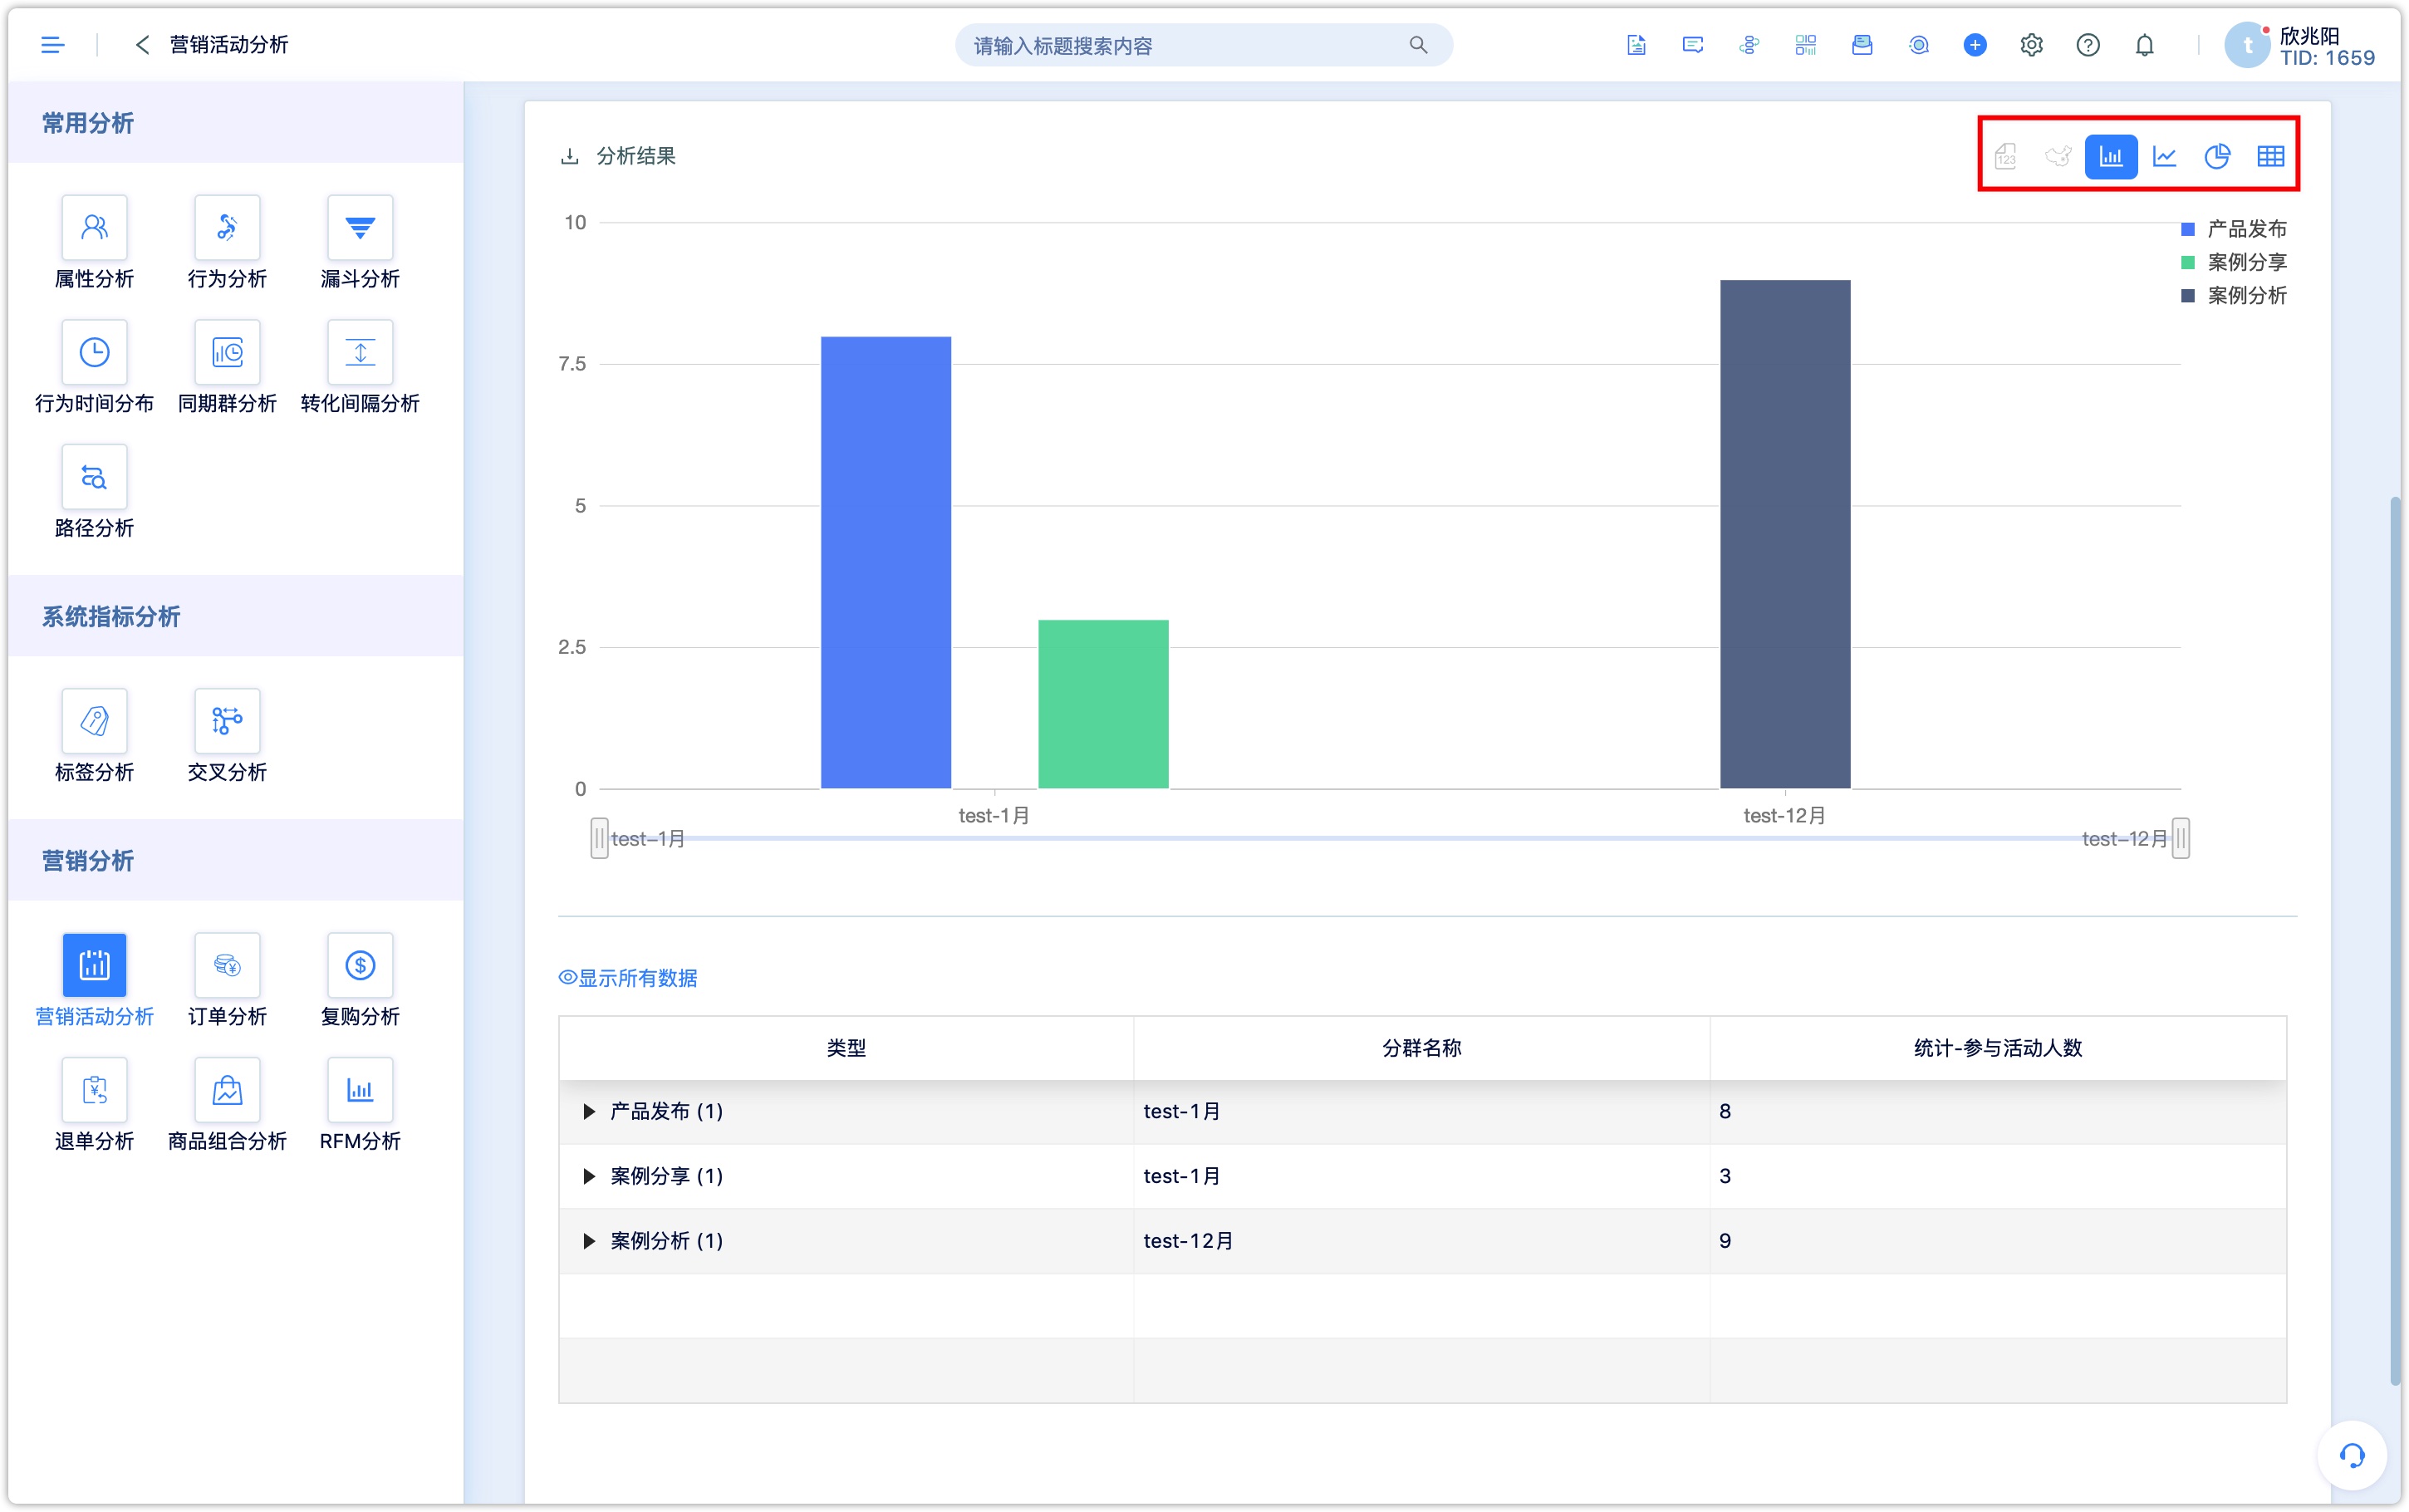Click the blue 产品发布 bar
2409x1512 pixels.
[886, 562]
